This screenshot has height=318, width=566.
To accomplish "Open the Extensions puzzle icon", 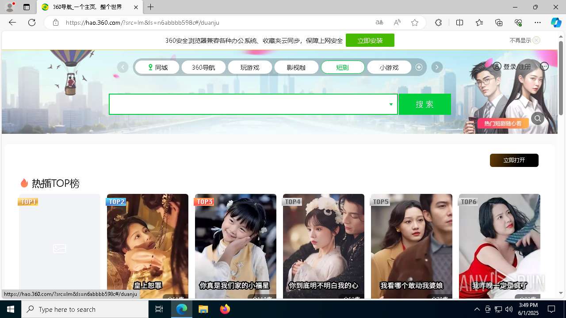I will [438, 23].
